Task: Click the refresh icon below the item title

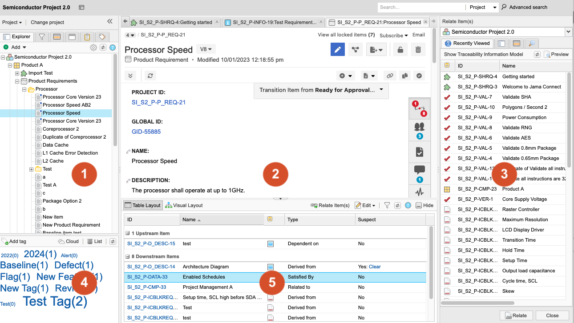Action: pos(150,76)
